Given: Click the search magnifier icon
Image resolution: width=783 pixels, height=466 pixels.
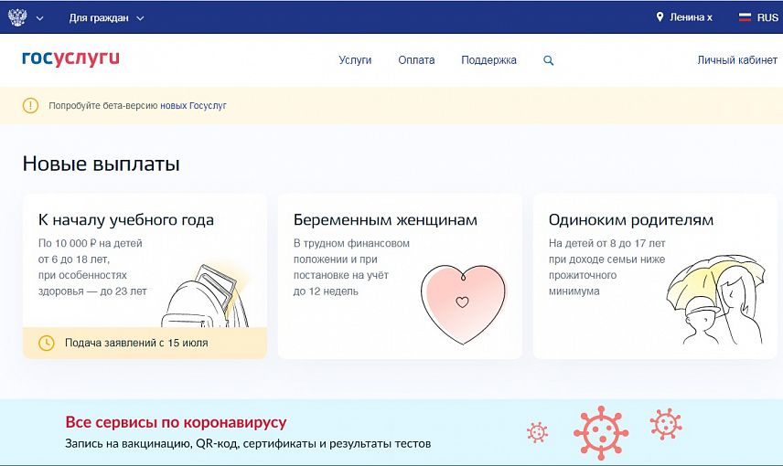Looking at the screenshot, I should 549,60.
